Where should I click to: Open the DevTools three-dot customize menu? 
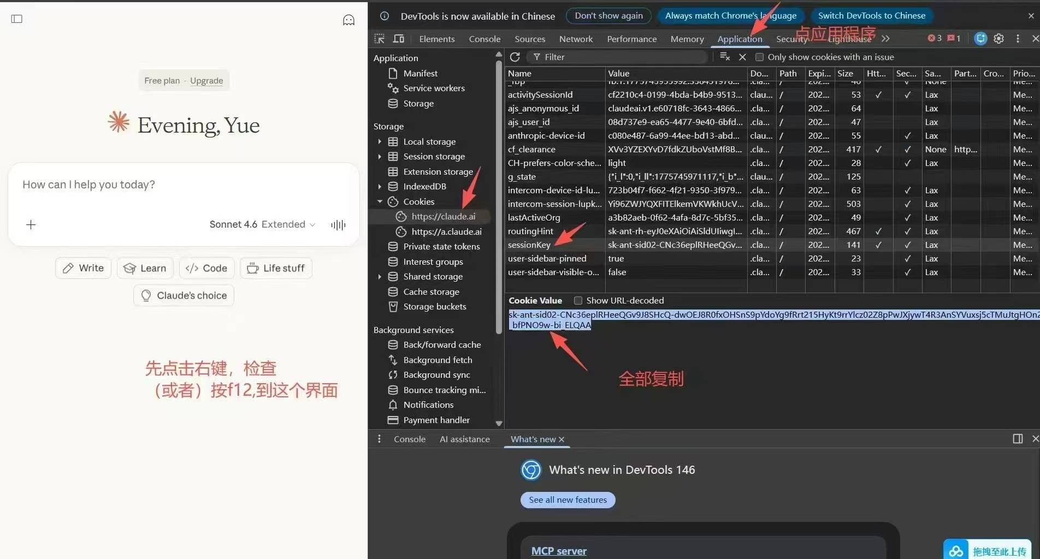pyautogui.click(x=1017, y=38)
